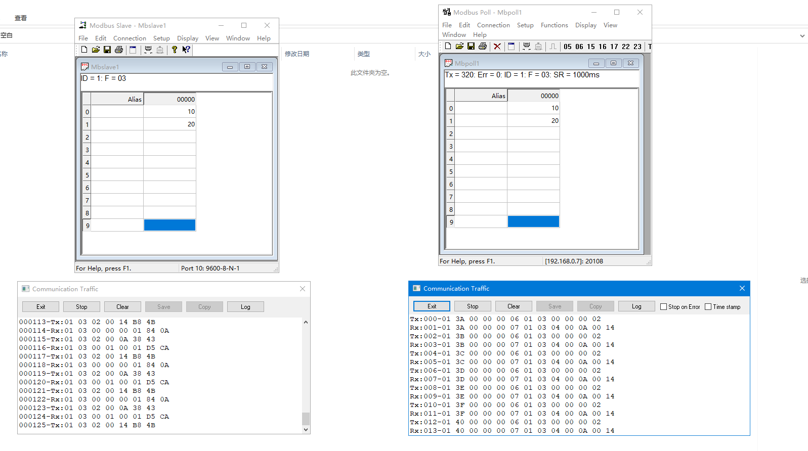The image size is (808, 451).
Task: Open Edit menu in Modbus Poll
Action: click(464, 25)
